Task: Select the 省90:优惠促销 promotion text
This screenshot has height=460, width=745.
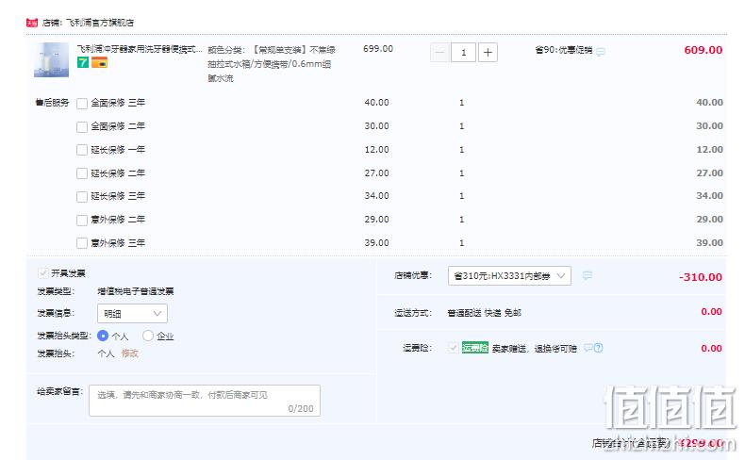Action: click(564, 50)
